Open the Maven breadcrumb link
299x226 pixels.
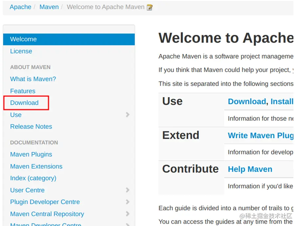(49, 7)
